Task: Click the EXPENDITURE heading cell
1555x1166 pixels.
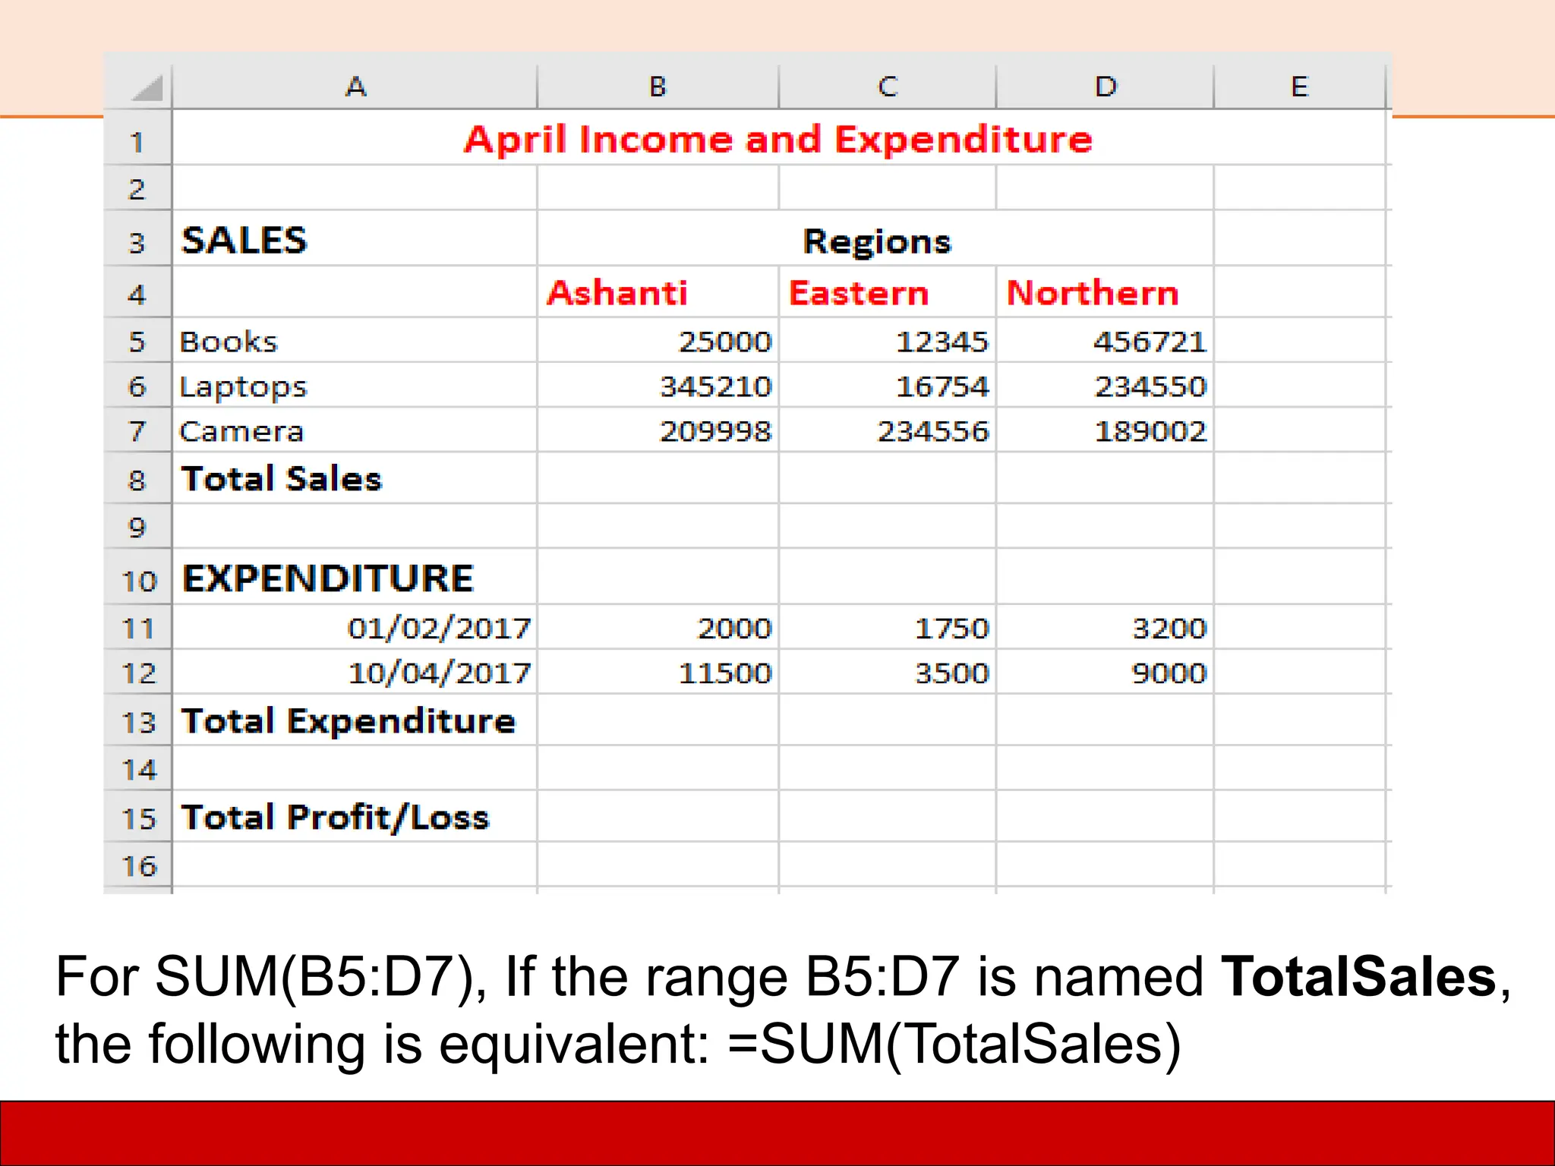Action: (355, 576)
